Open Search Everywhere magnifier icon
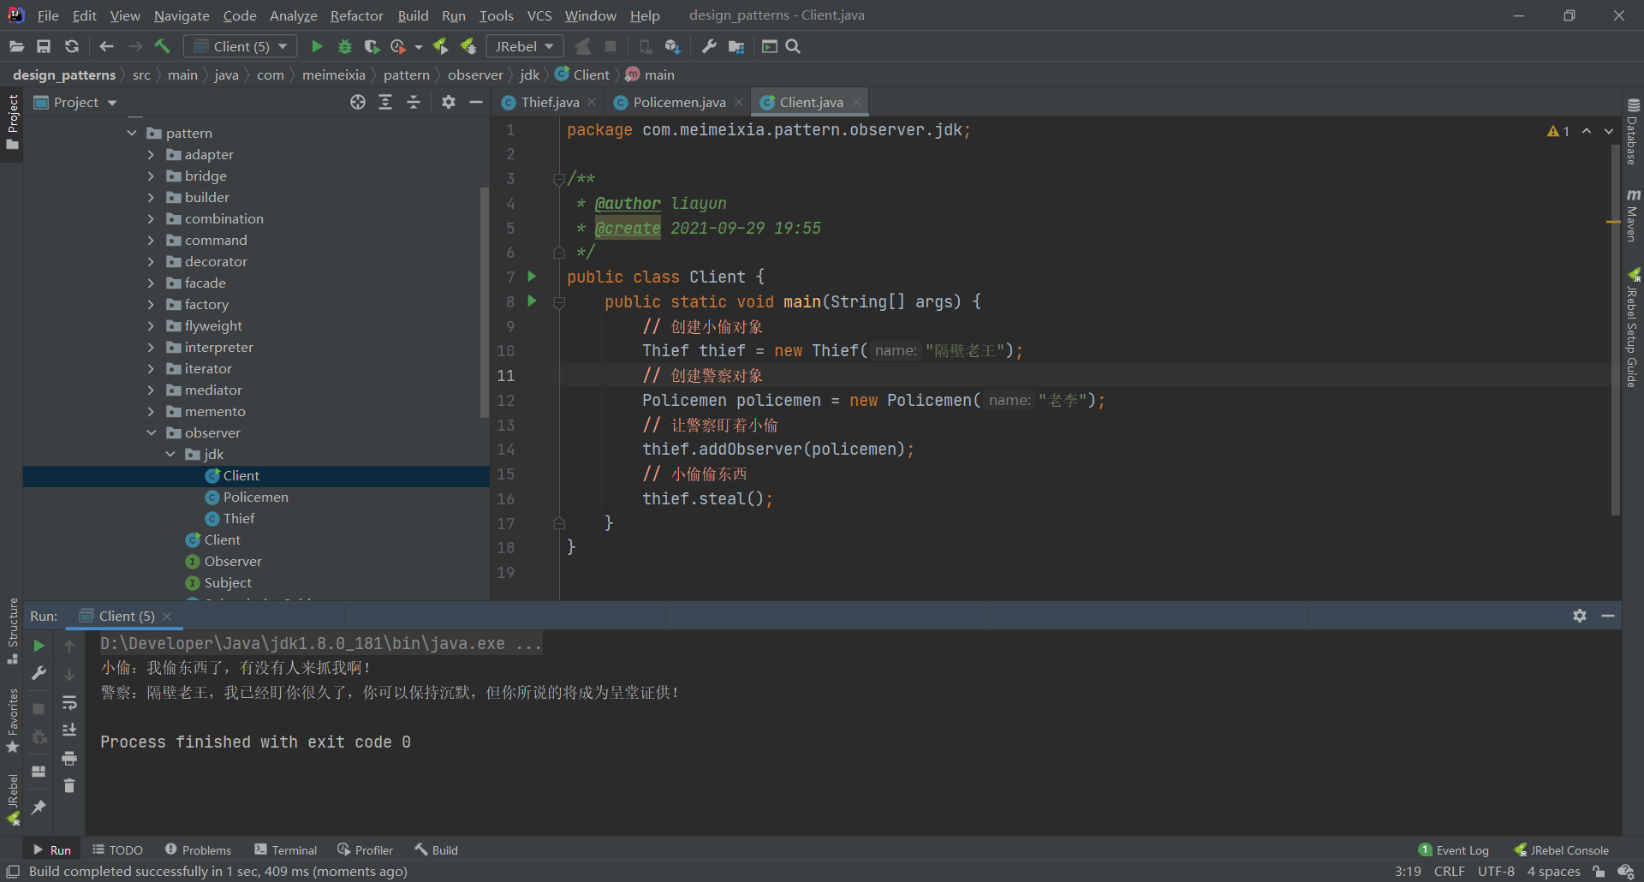Image resolution: width=1644 pixels, height=882 pixels. (793, 46)
